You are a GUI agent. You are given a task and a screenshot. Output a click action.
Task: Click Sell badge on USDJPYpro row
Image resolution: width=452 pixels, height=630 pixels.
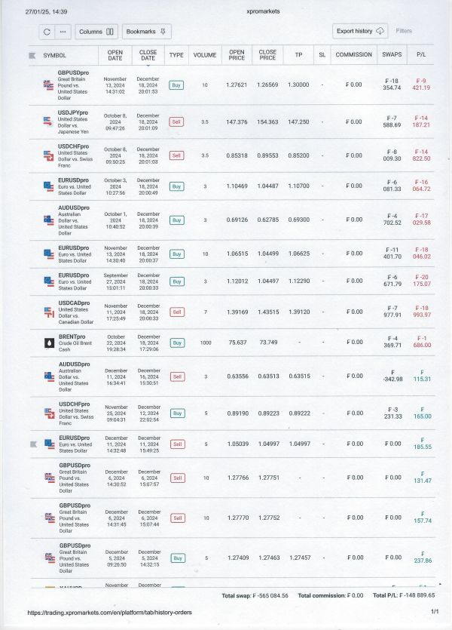pos(176,121)
